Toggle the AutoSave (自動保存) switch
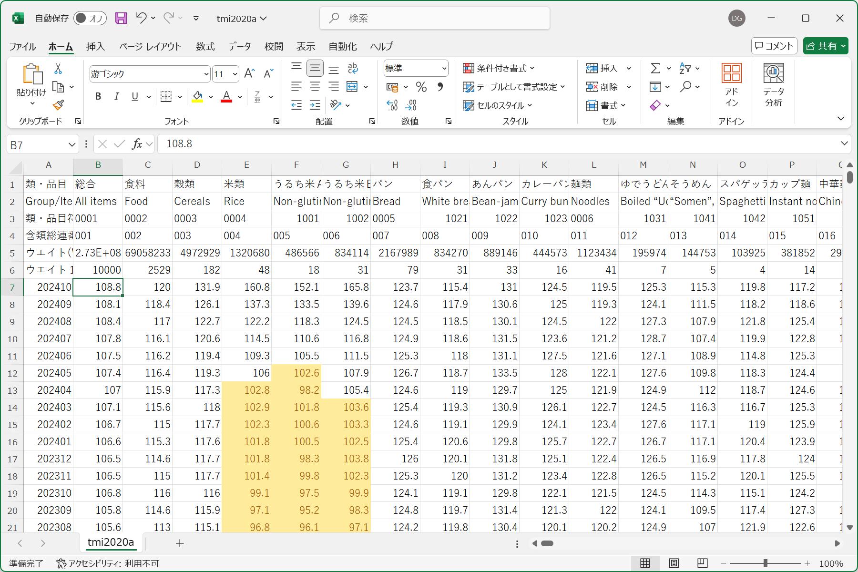The height and width of the screenshot is (572, 858). [90, 18]
